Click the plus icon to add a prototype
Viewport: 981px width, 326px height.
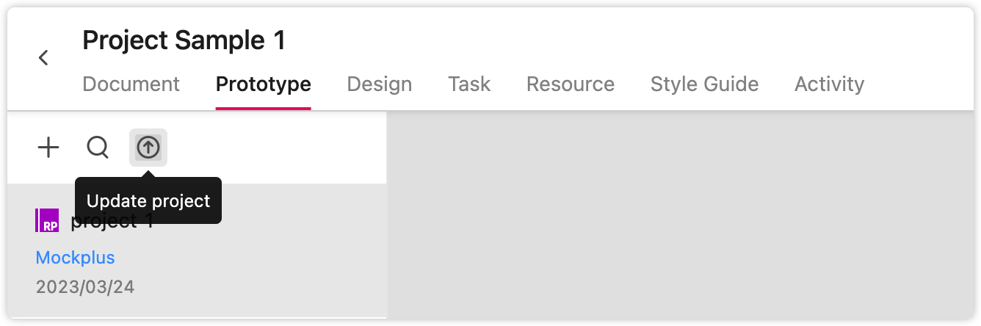point(48,148)
